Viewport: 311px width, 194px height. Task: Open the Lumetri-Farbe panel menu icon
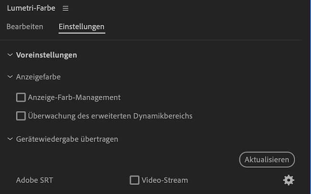point(66,9)
